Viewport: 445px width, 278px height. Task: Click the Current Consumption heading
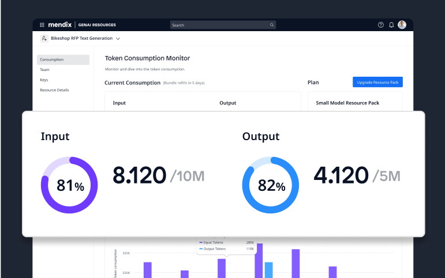click(133, 83)
